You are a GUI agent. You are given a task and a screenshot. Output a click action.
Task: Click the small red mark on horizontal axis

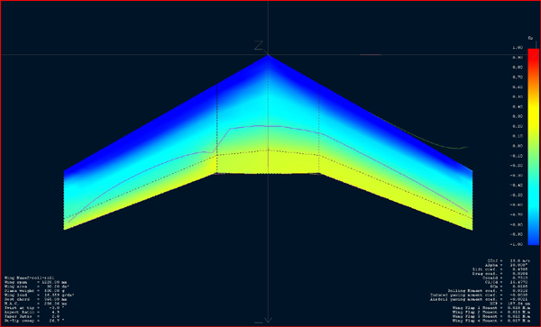371,54
